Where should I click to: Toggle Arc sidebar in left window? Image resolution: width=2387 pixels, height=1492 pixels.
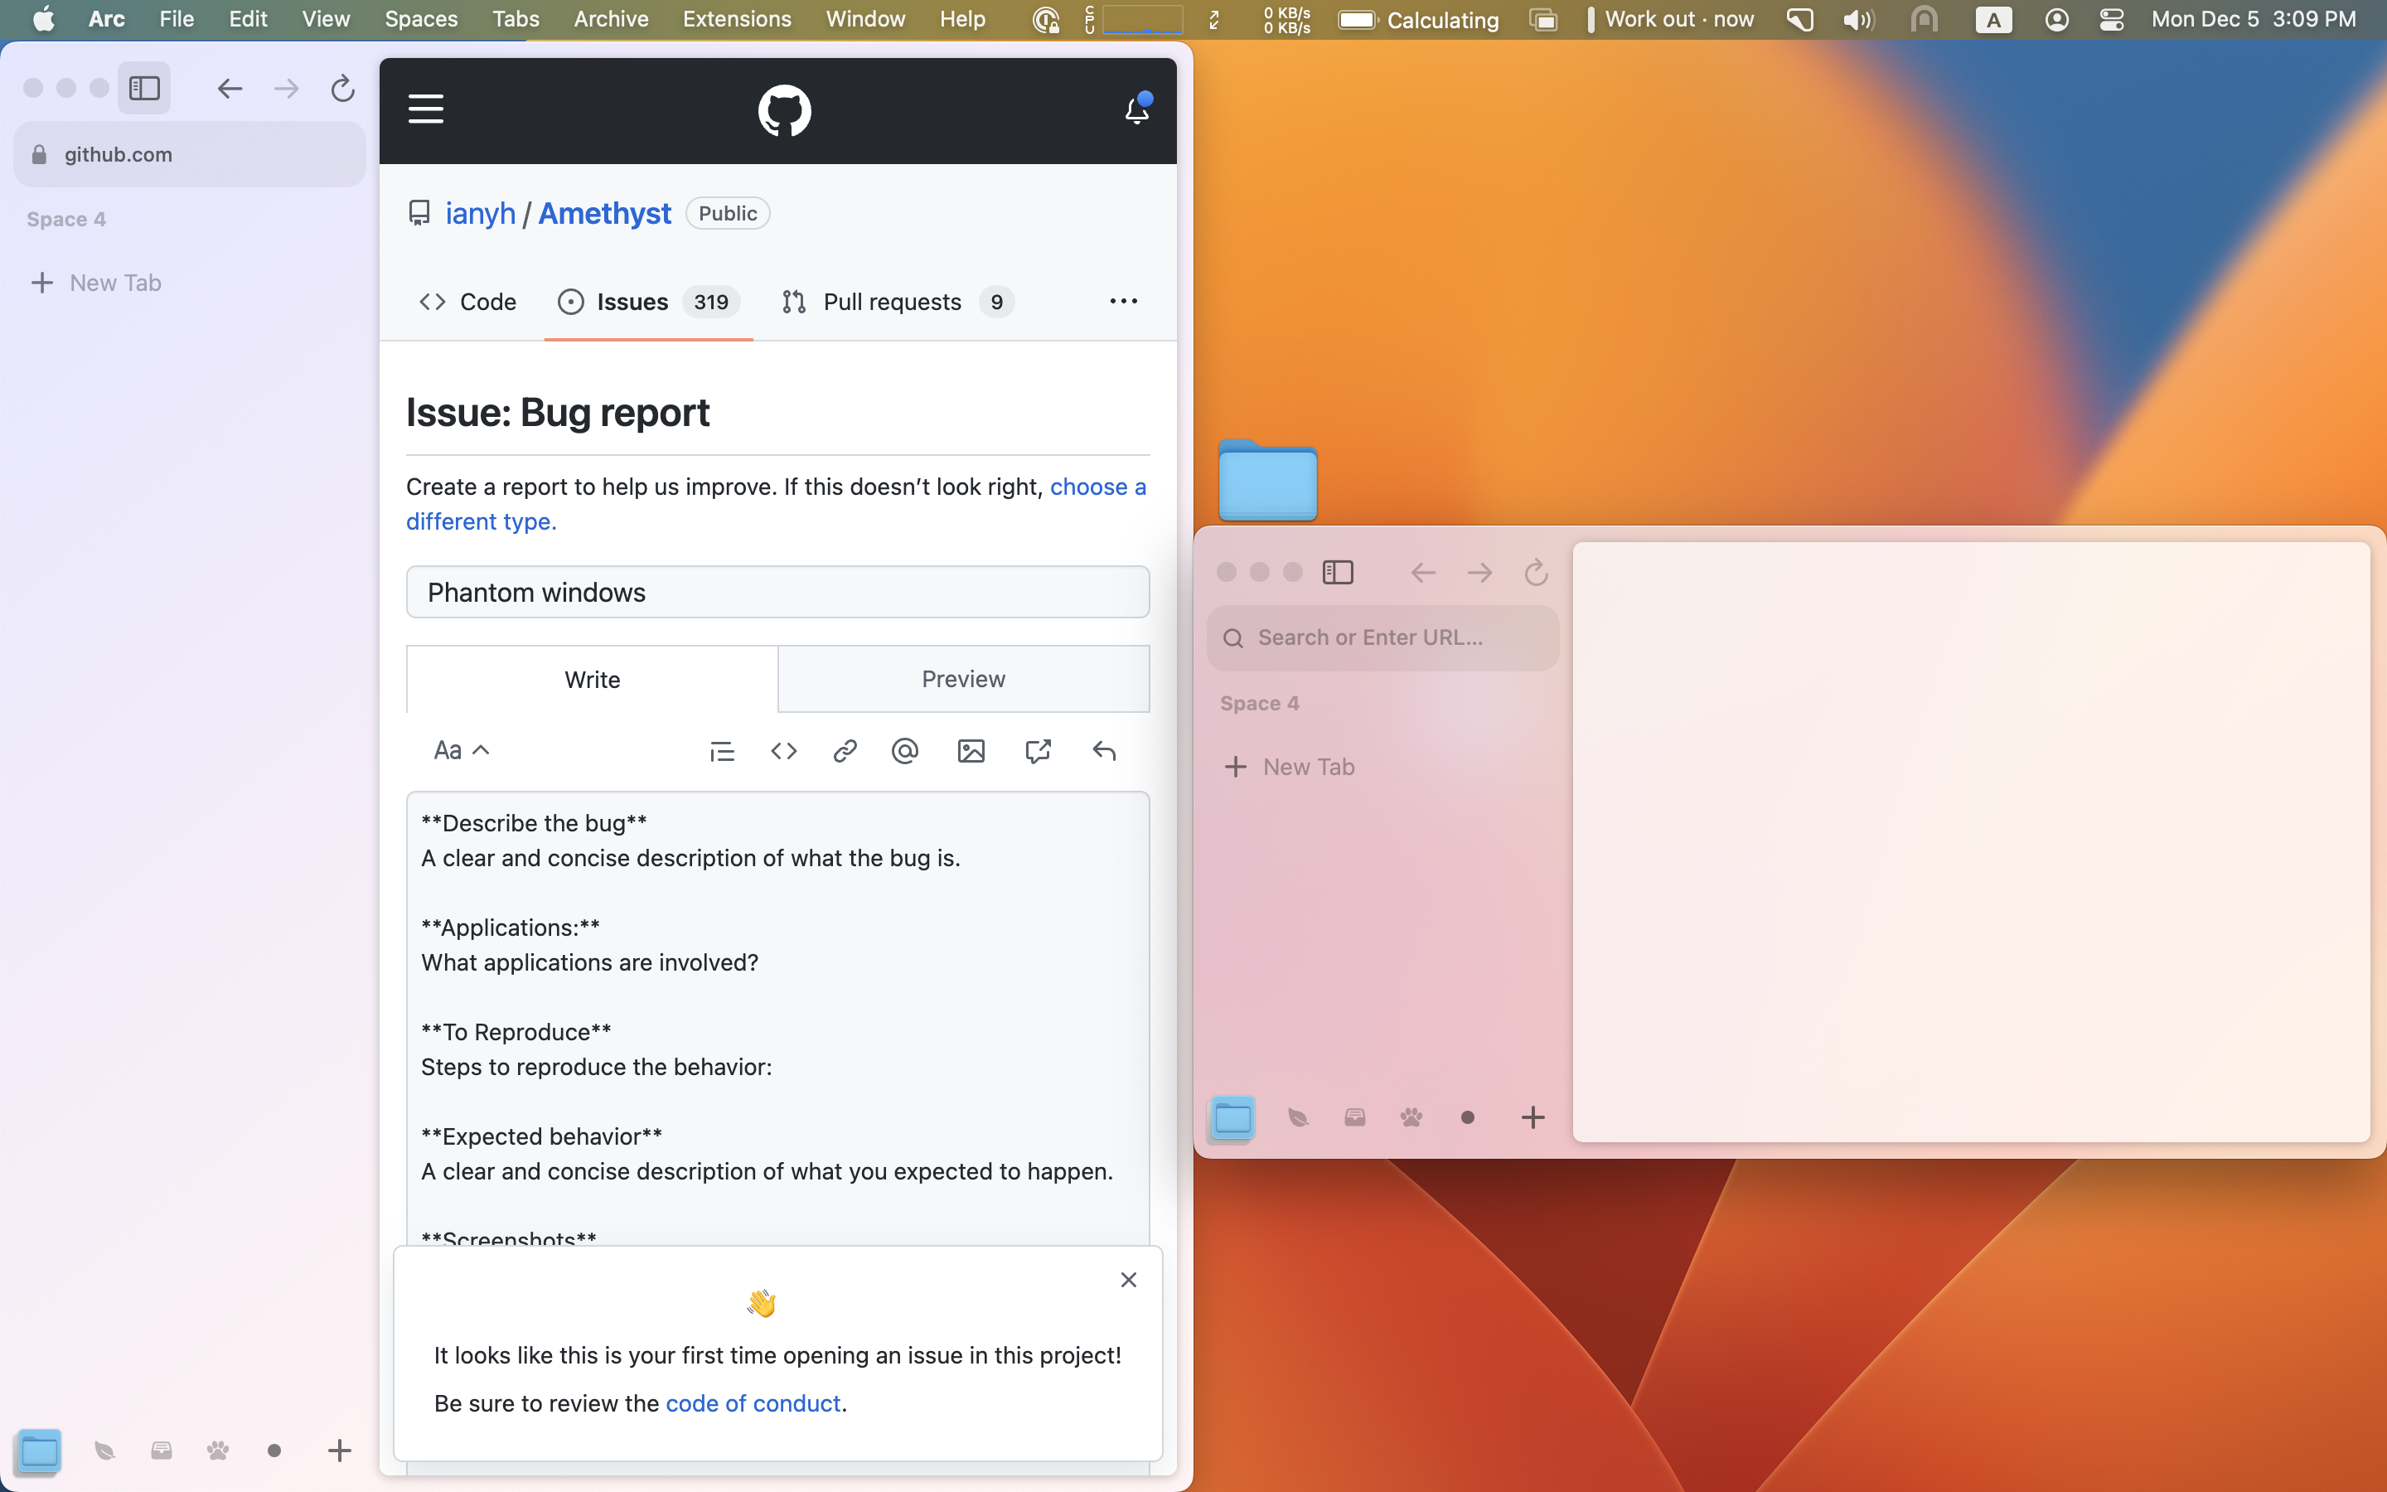coord(145,89)
